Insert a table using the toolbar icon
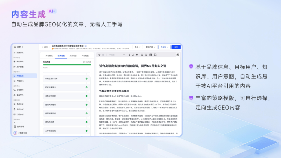 pyautogui.click(x=150, y=55)
